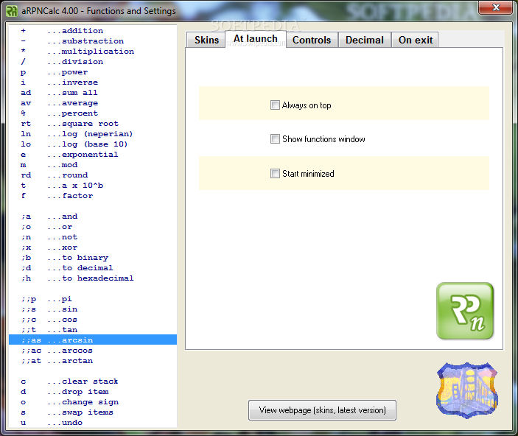The image size is (518, 436).
Task: Select the '% ...percent' row
Action: (93, 113)
